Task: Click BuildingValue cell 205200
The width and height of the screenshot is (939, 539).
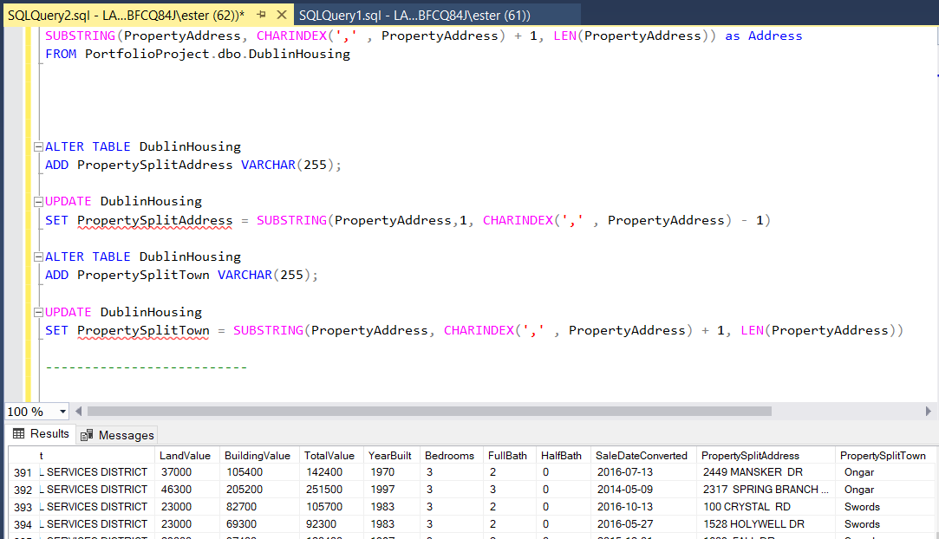Action: (x=259, y=490)
